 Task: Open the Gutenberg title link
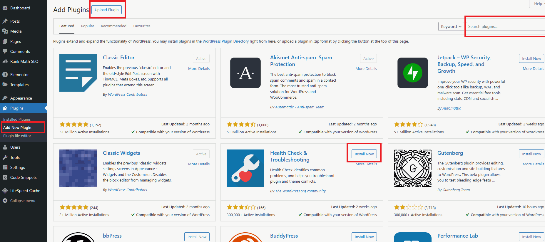click(450, 153)
